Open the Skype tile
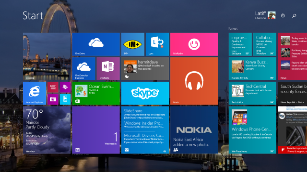The width and height of the screenshot is (307, 172). click(145, 93)
